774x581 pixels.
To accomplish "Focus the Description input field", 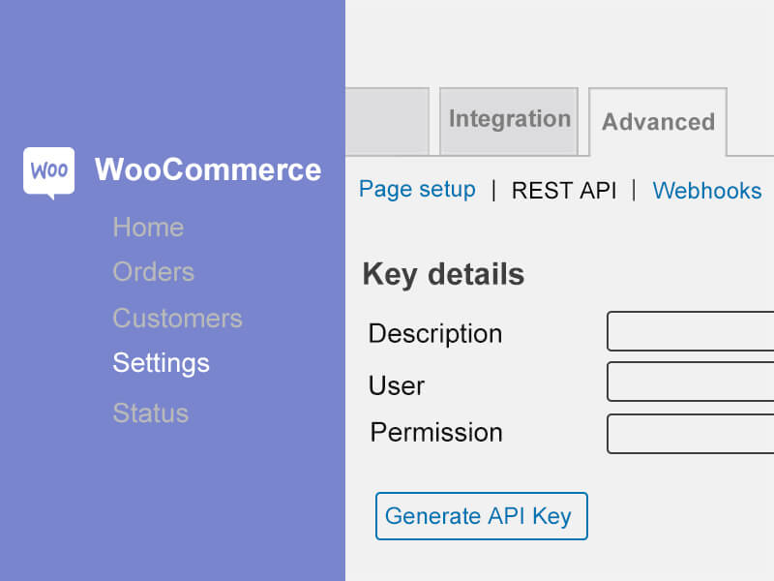I will [690, 331].
